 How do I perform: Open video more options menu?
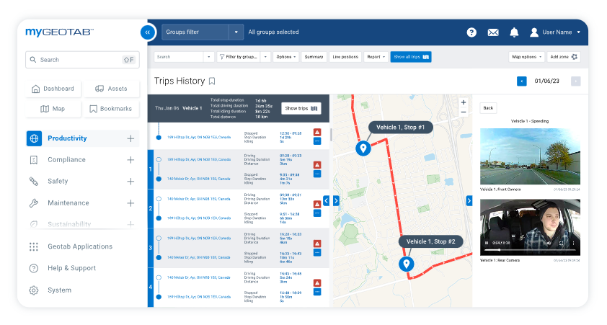tap(573, 244)
